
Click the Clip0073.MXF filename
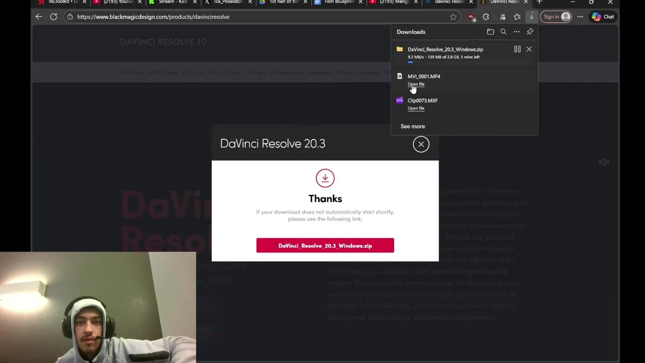point(423,100)
